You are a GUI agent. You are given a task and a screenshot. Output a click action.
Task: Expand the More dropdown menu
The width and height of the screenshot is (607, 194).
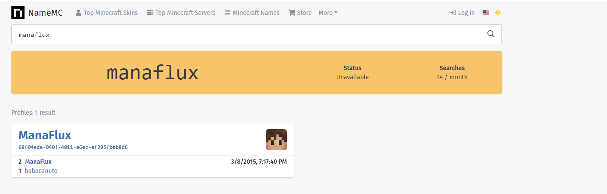click(328, 13)
